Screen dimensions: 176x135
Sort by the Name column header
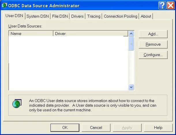coord(31,34)
